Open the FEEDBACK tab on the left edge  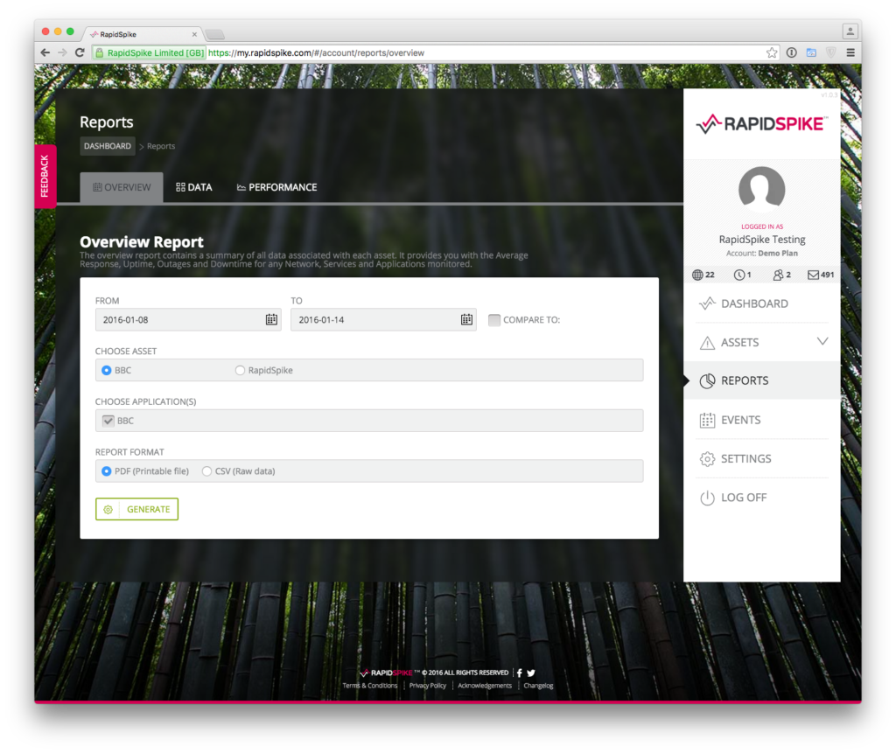(x=45, y=176)
